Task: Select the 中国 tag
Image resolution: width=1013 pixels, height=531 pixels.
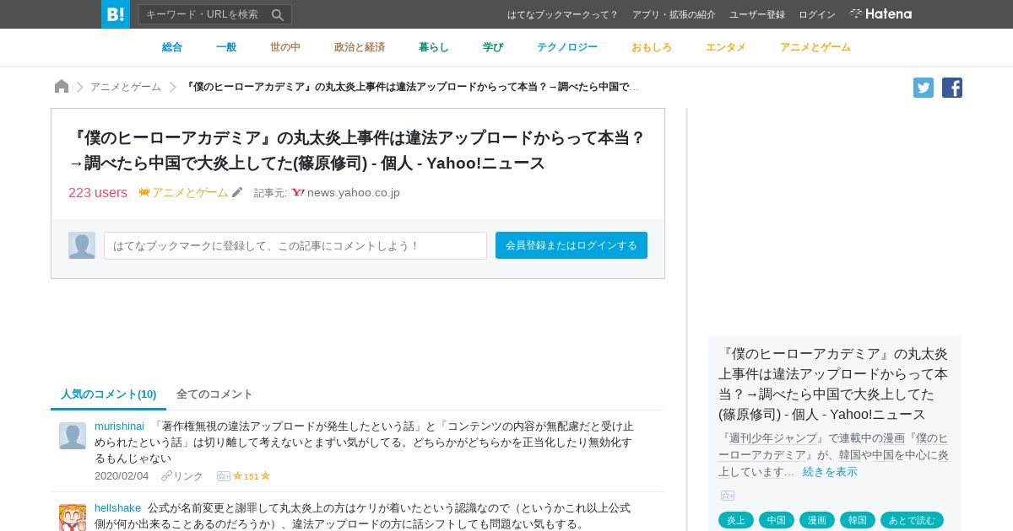Action: coord(777,520)
